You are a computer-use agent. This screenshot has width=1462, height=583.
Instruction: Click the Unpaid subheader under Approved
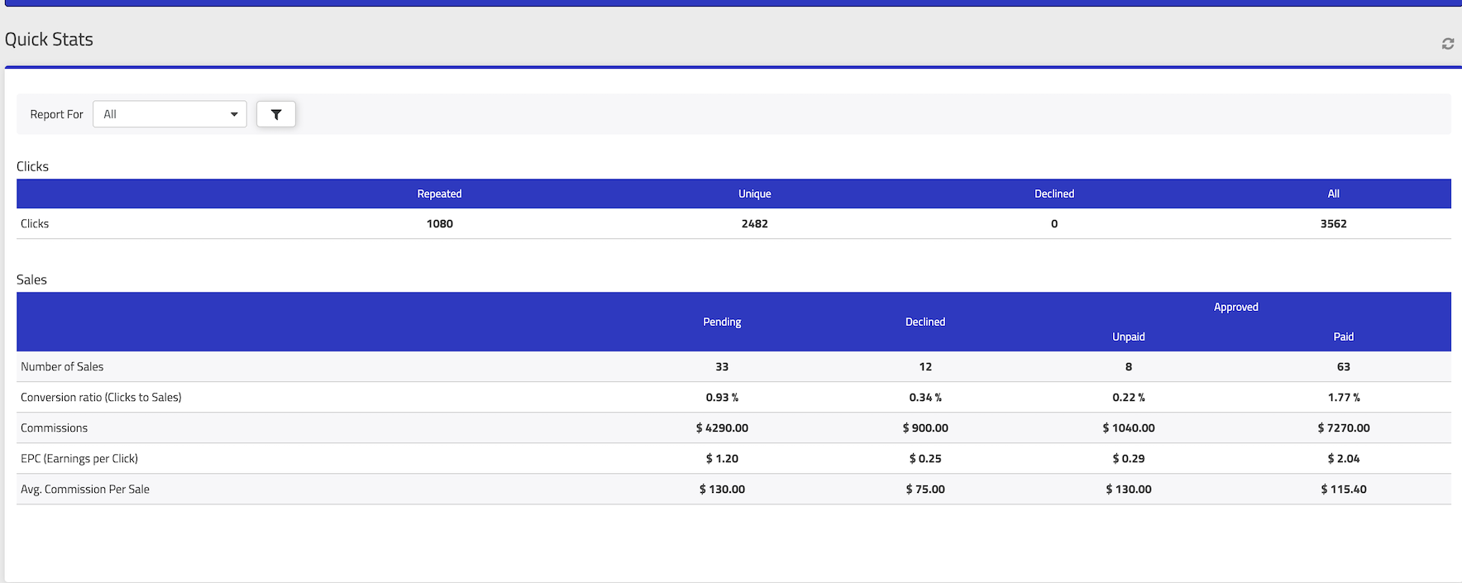pyautogui.click(x=1128, y=337)
